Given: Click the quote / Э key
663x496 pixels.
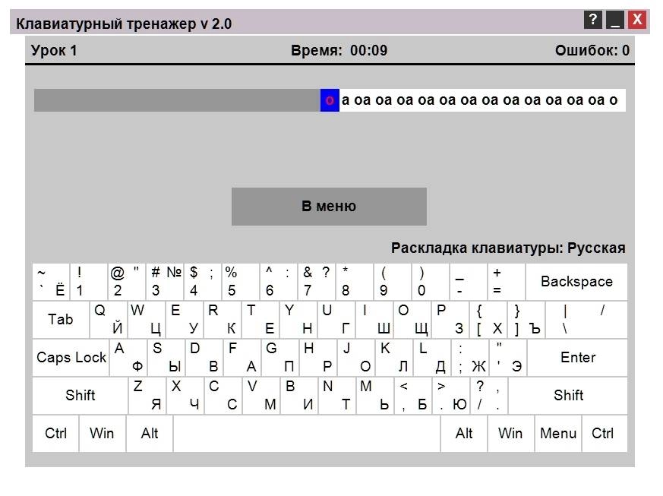Looking at the screenshot, I should click(508, 358).
